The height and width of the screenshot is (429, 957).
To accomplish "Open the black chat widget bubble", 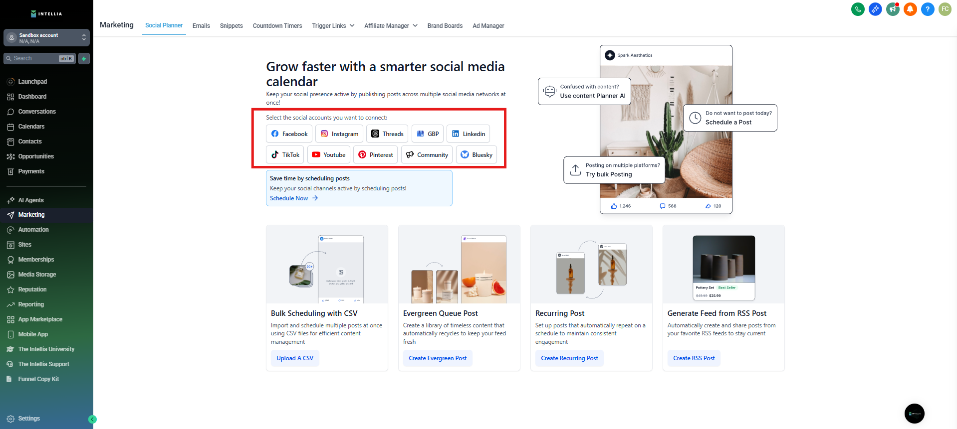I will [x=914, y=414].
